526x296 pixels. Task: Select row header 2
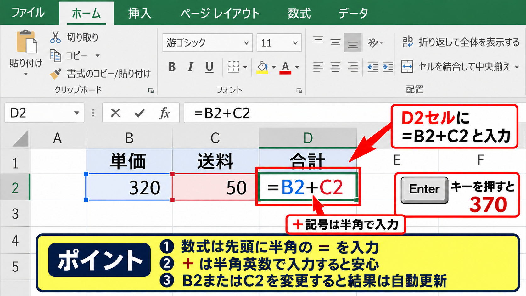point(15,187)
